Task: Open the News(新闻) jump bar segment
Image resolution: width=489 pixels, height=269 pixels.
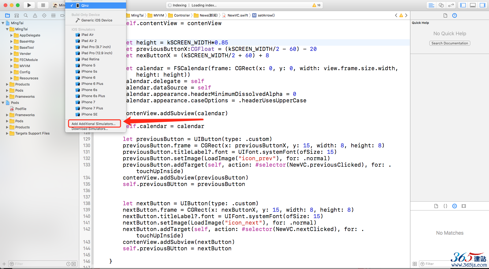Action: pyautogui.click(x=206, y=15)
